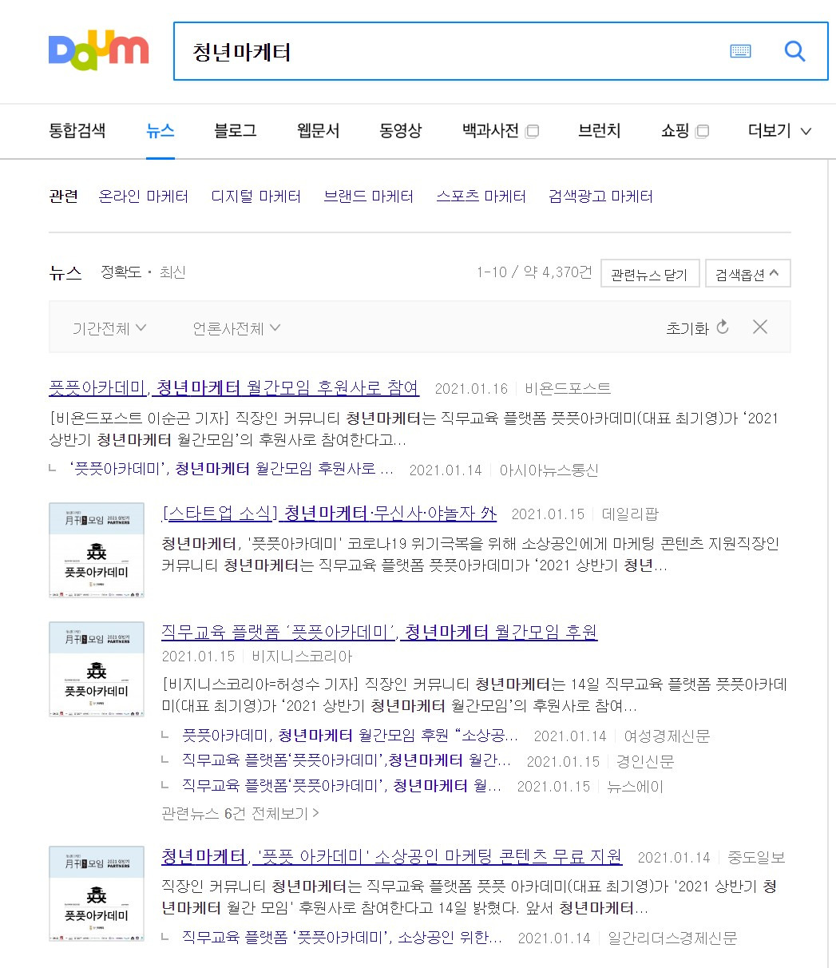Open the 브런치 tab
Viewport: 836px width, 968px height.
point(600,130)
